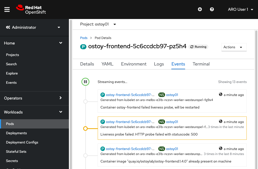The height and width of the screenshot is (169, 258).
Task: Expand the Operators nav section
Action: pyautogui.click(x=34, y=98)
